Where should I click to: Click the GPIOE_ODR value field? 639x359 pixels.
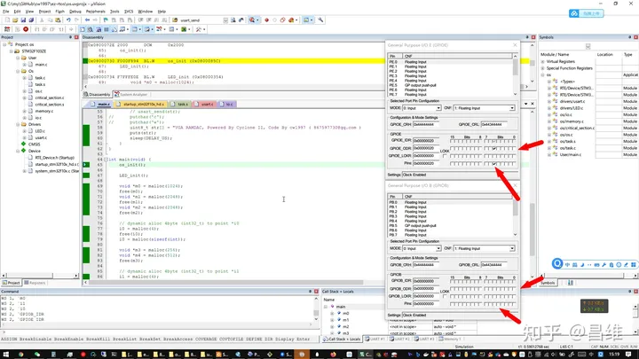[x=426, y=149]
